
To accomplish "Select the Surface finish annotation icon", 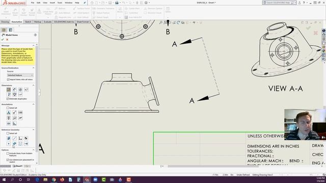I will pyautogui.click(x=14, y=113).
